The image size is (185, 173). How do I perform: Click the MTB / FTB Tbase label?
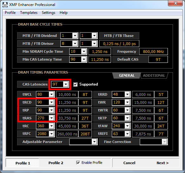click(119, 36)
